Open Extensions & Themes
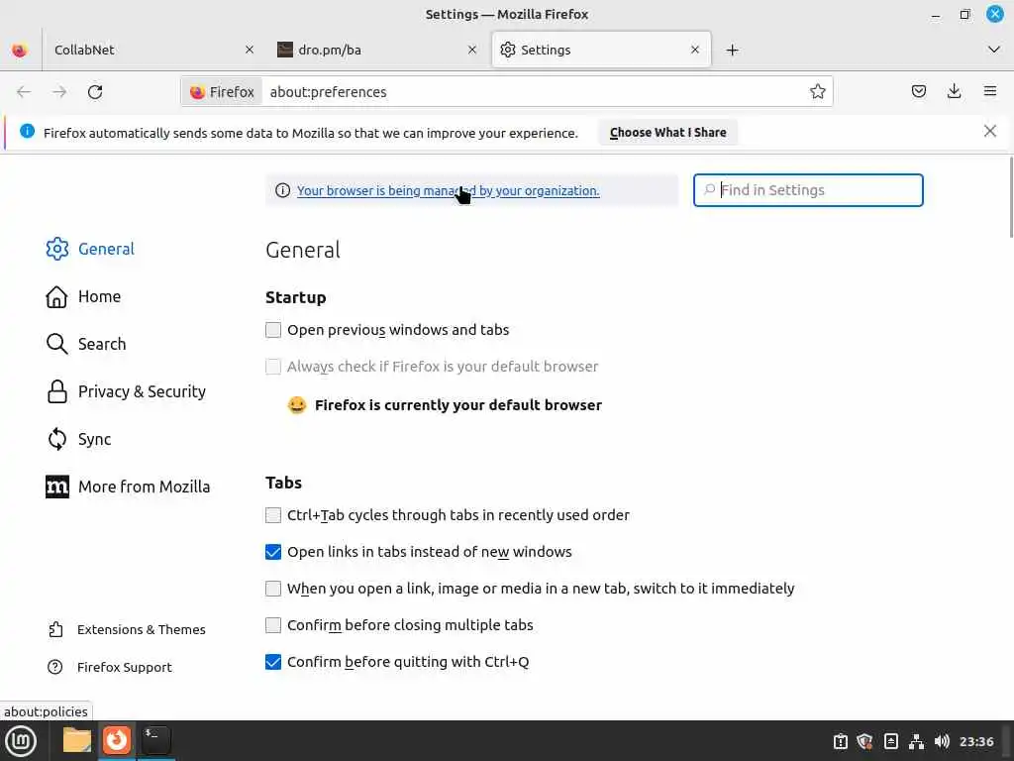1014x761 pixels. [x=127, y=629]
